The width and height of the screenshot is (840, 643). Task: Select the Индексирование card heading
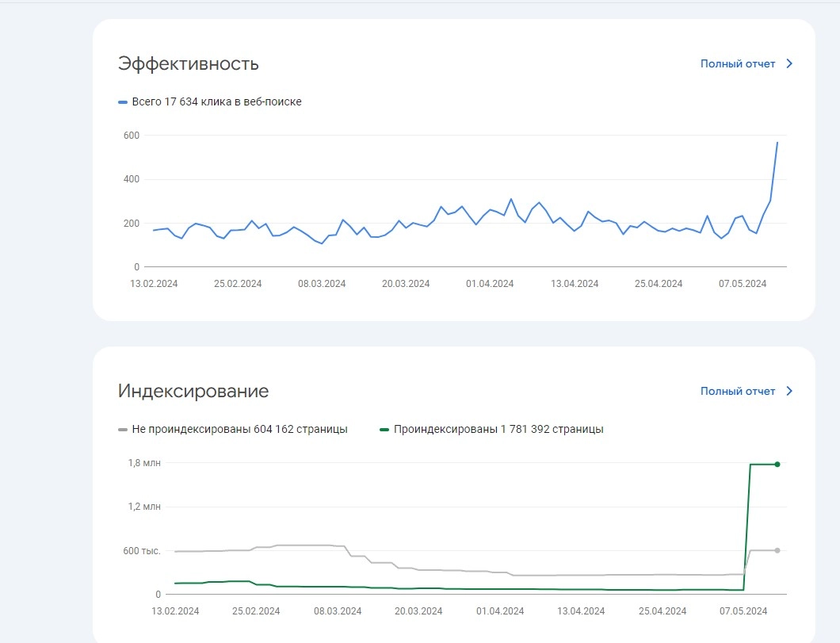click(x=193, y=391)
